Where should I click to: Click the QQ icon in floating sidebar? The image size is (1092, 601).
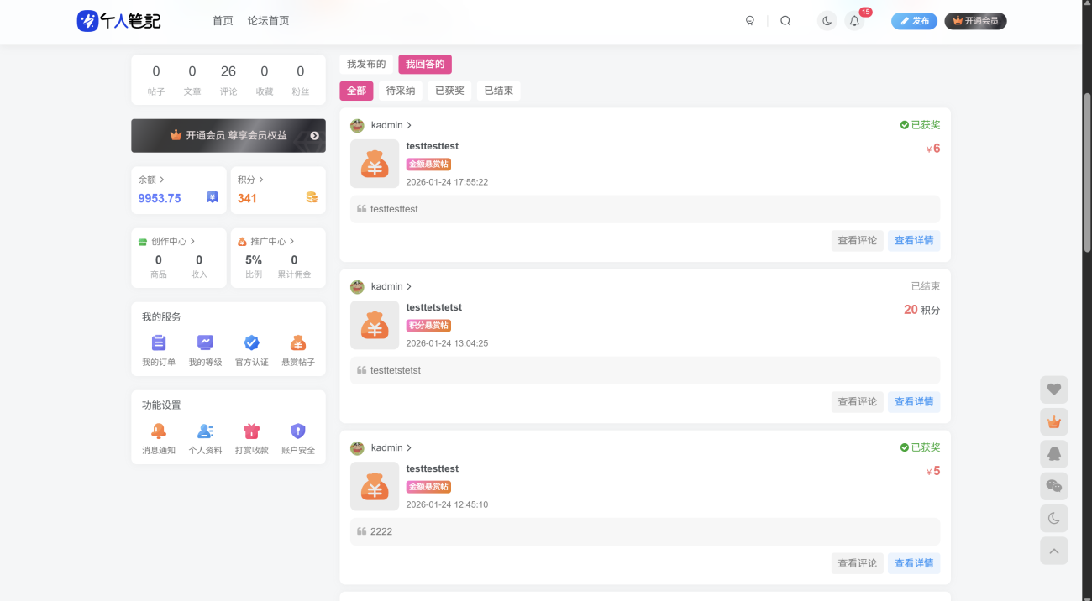1053,454
